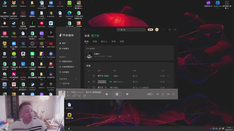This screenshot has width=234, height=131.
Task: Pause the current song
Action: click(x=117, y=94)
